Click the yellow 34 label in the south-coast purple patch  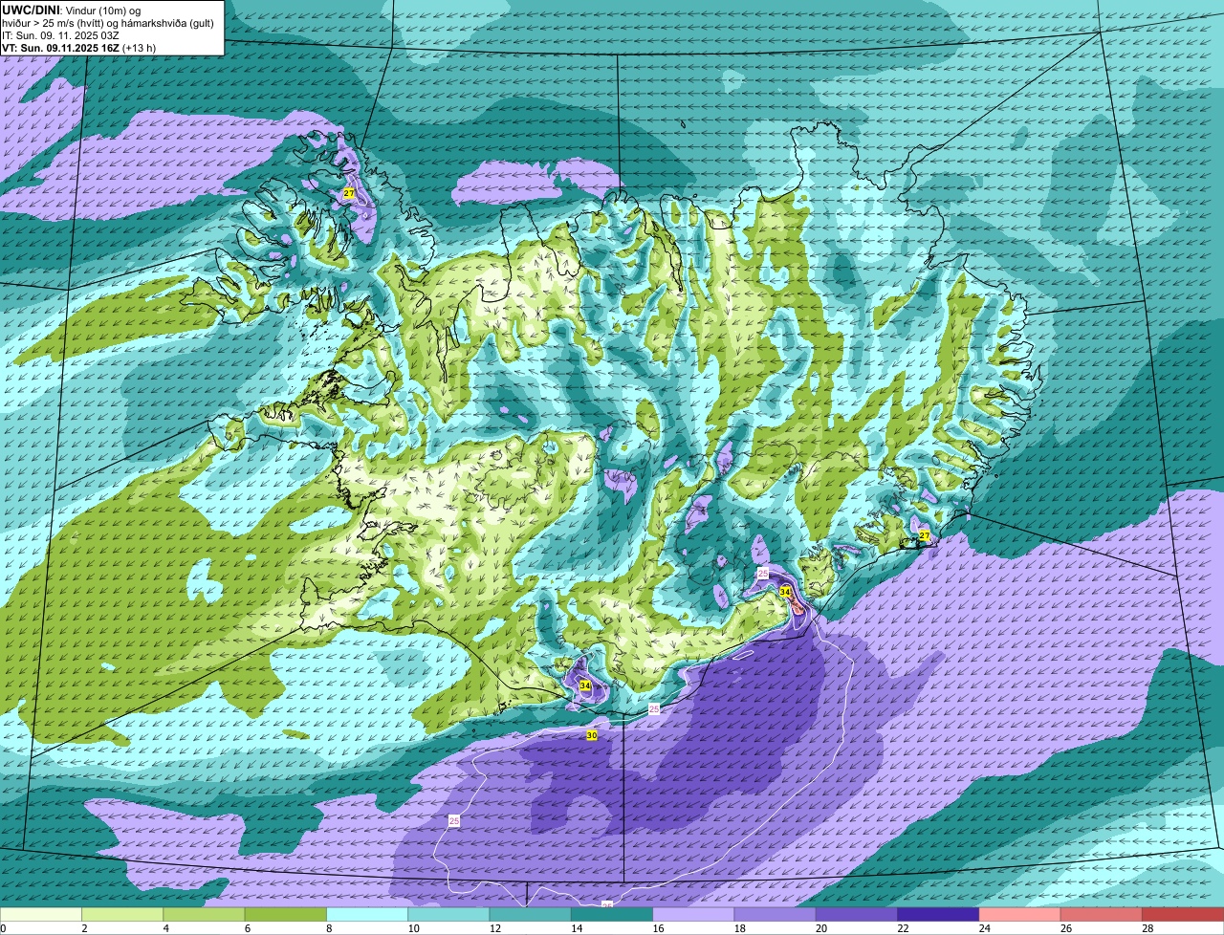coord(585,685)
